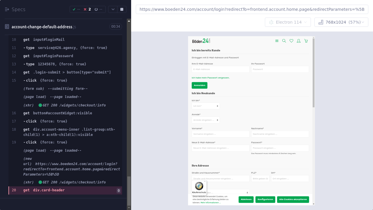Screen dimensions: 373x210
Task: Open the 768x1024 viewport size dropdown
Action: (341, 22)
